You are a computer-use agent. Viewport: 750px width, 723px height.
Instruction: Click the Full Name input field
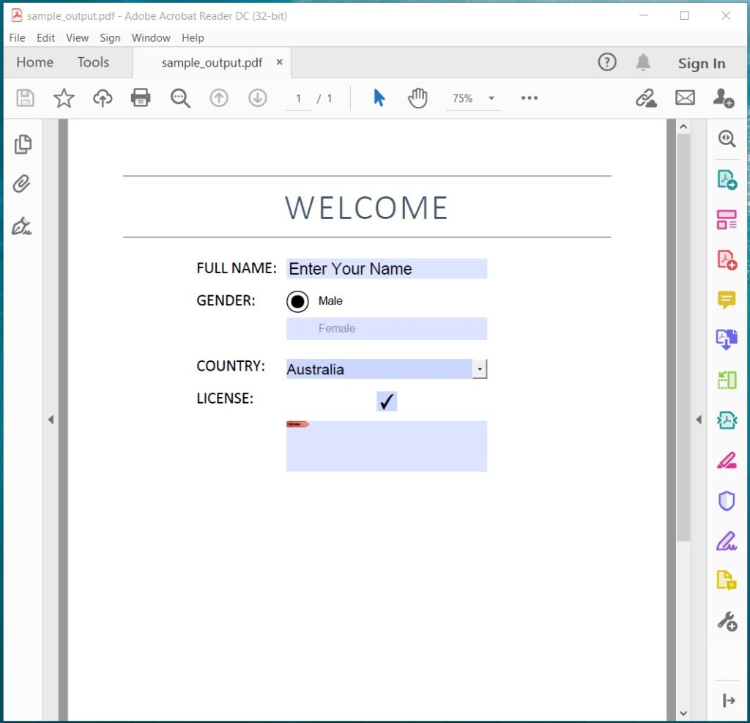tap(386, 268)
